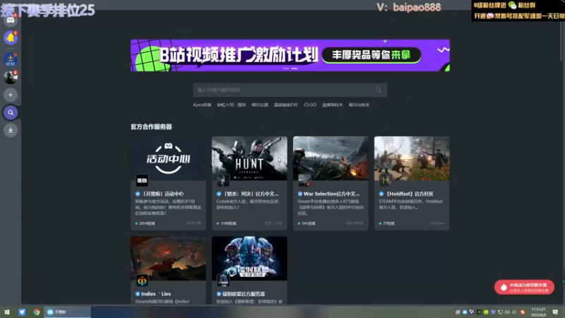Launch Chrome from the taskbar

point(37,312)
